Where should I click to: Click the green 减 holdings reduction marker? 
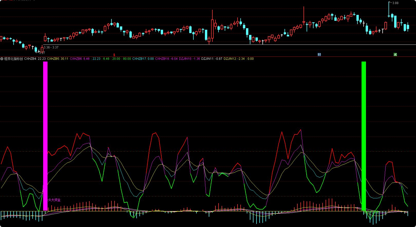tap(395, 54)
